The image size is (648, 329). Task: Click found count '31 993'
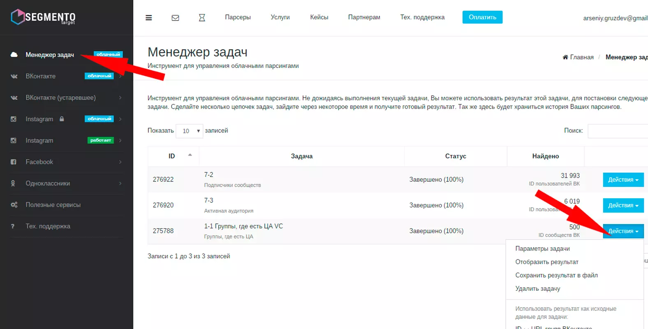[570, 176]
